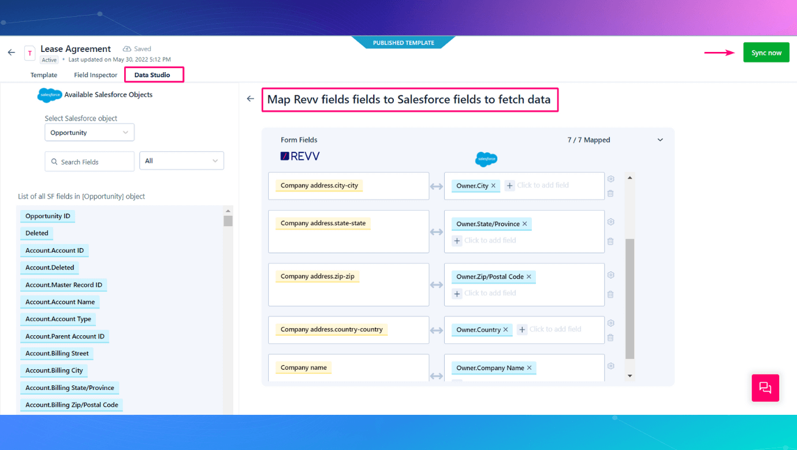Remove Owner.Company Name mapped field

(529, 368)
